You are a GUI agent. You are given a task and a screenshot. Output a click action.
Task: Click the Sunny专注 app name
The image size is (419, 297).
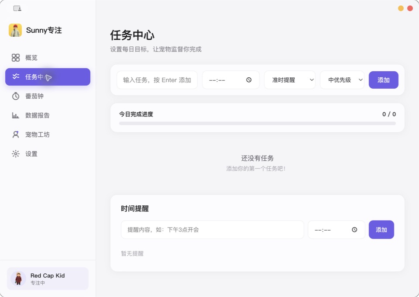pos(44,30)
